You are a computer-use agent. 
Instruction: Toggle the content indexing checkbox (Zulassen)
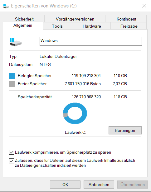click(12, 161)
